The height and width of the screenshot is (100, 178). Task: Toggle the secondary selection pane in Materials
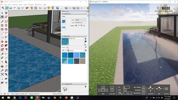[x=85, y=39]
